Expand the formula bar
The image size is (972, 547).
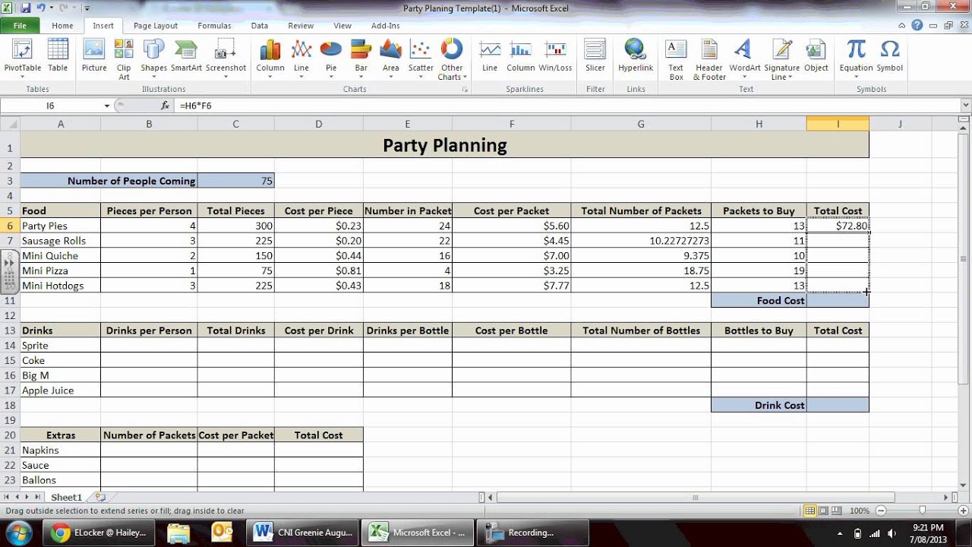pos(966,106)
